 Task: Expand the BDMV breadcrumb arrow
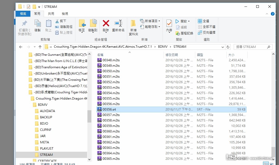170,47
